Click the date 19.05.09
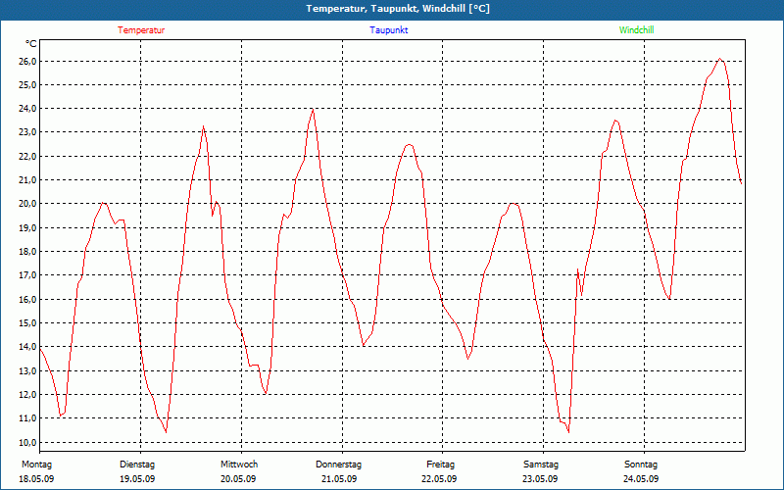Screen dimensions: 784x490 [x=137, y=479]
